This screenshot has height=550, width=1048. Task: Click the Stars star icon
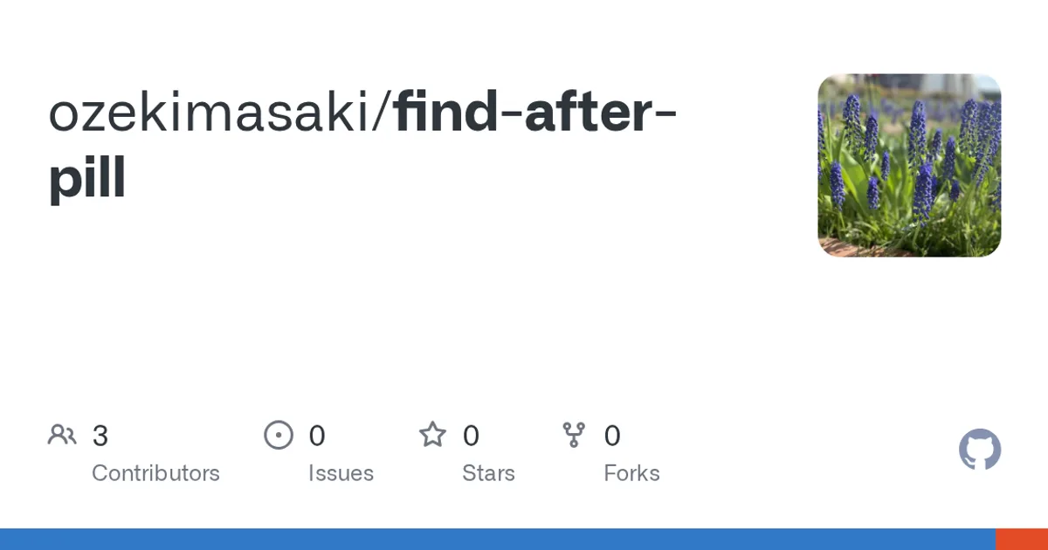[x=432, y=435]
